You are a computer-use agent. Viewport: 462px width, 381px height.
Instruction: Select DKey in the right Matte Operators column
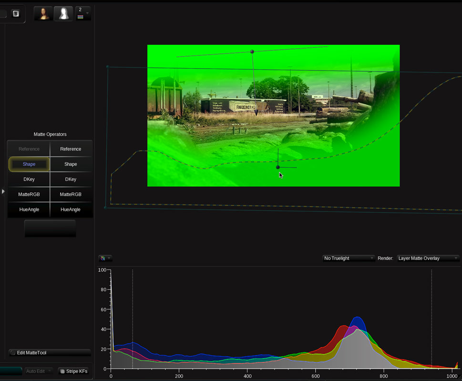pos(71,179)
